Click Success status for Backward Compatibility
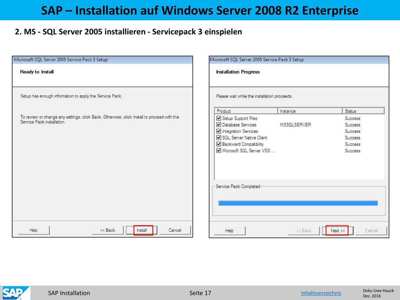The width and height of the screenshot is (400, 300). [x=353, y=144]
